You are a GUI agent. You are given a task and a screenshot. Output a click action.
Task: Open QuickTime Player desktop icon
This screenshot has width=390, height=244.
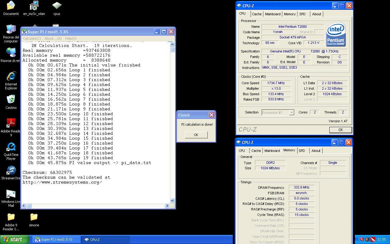[11, 151]
